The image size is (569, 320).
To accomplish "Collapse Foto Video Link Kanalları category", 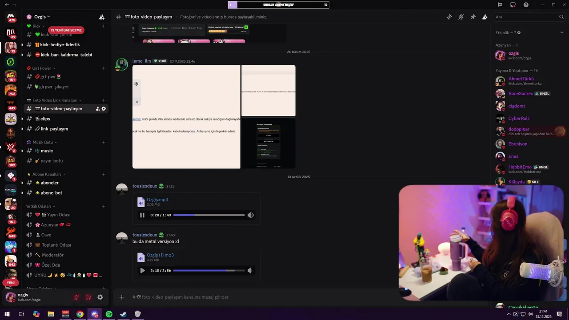I will coord(54,100).
